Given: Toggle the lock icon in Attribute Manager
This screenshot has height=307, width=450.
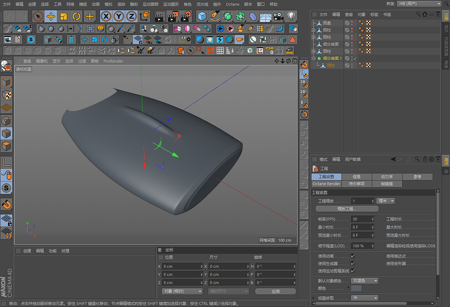Looking at the screenshot, I should click(x=425, y=159).
